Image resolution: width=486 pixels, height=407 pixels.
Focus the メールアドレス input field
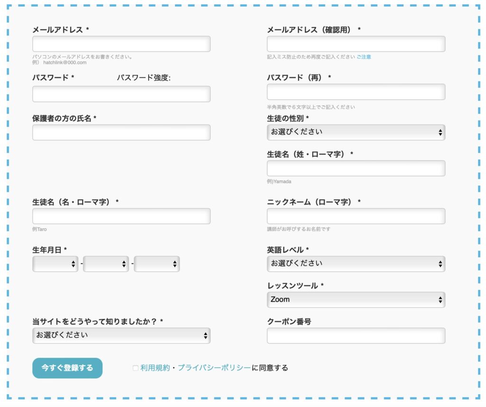click(x=121, y=44)
